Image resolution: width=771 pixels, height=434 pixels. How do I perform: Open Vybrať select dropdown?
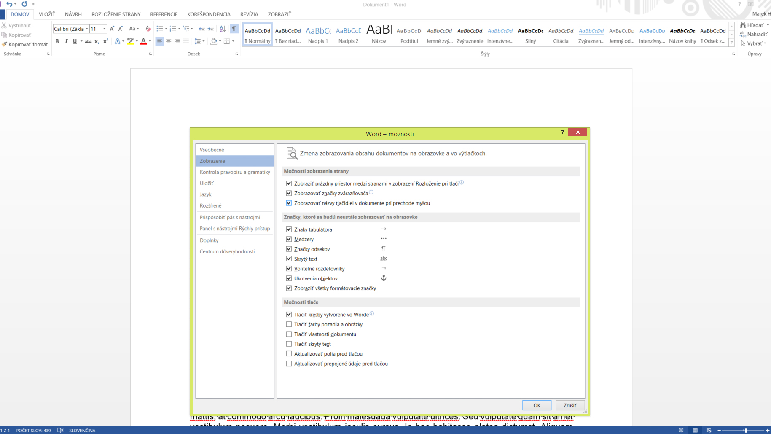coord(753,43)
